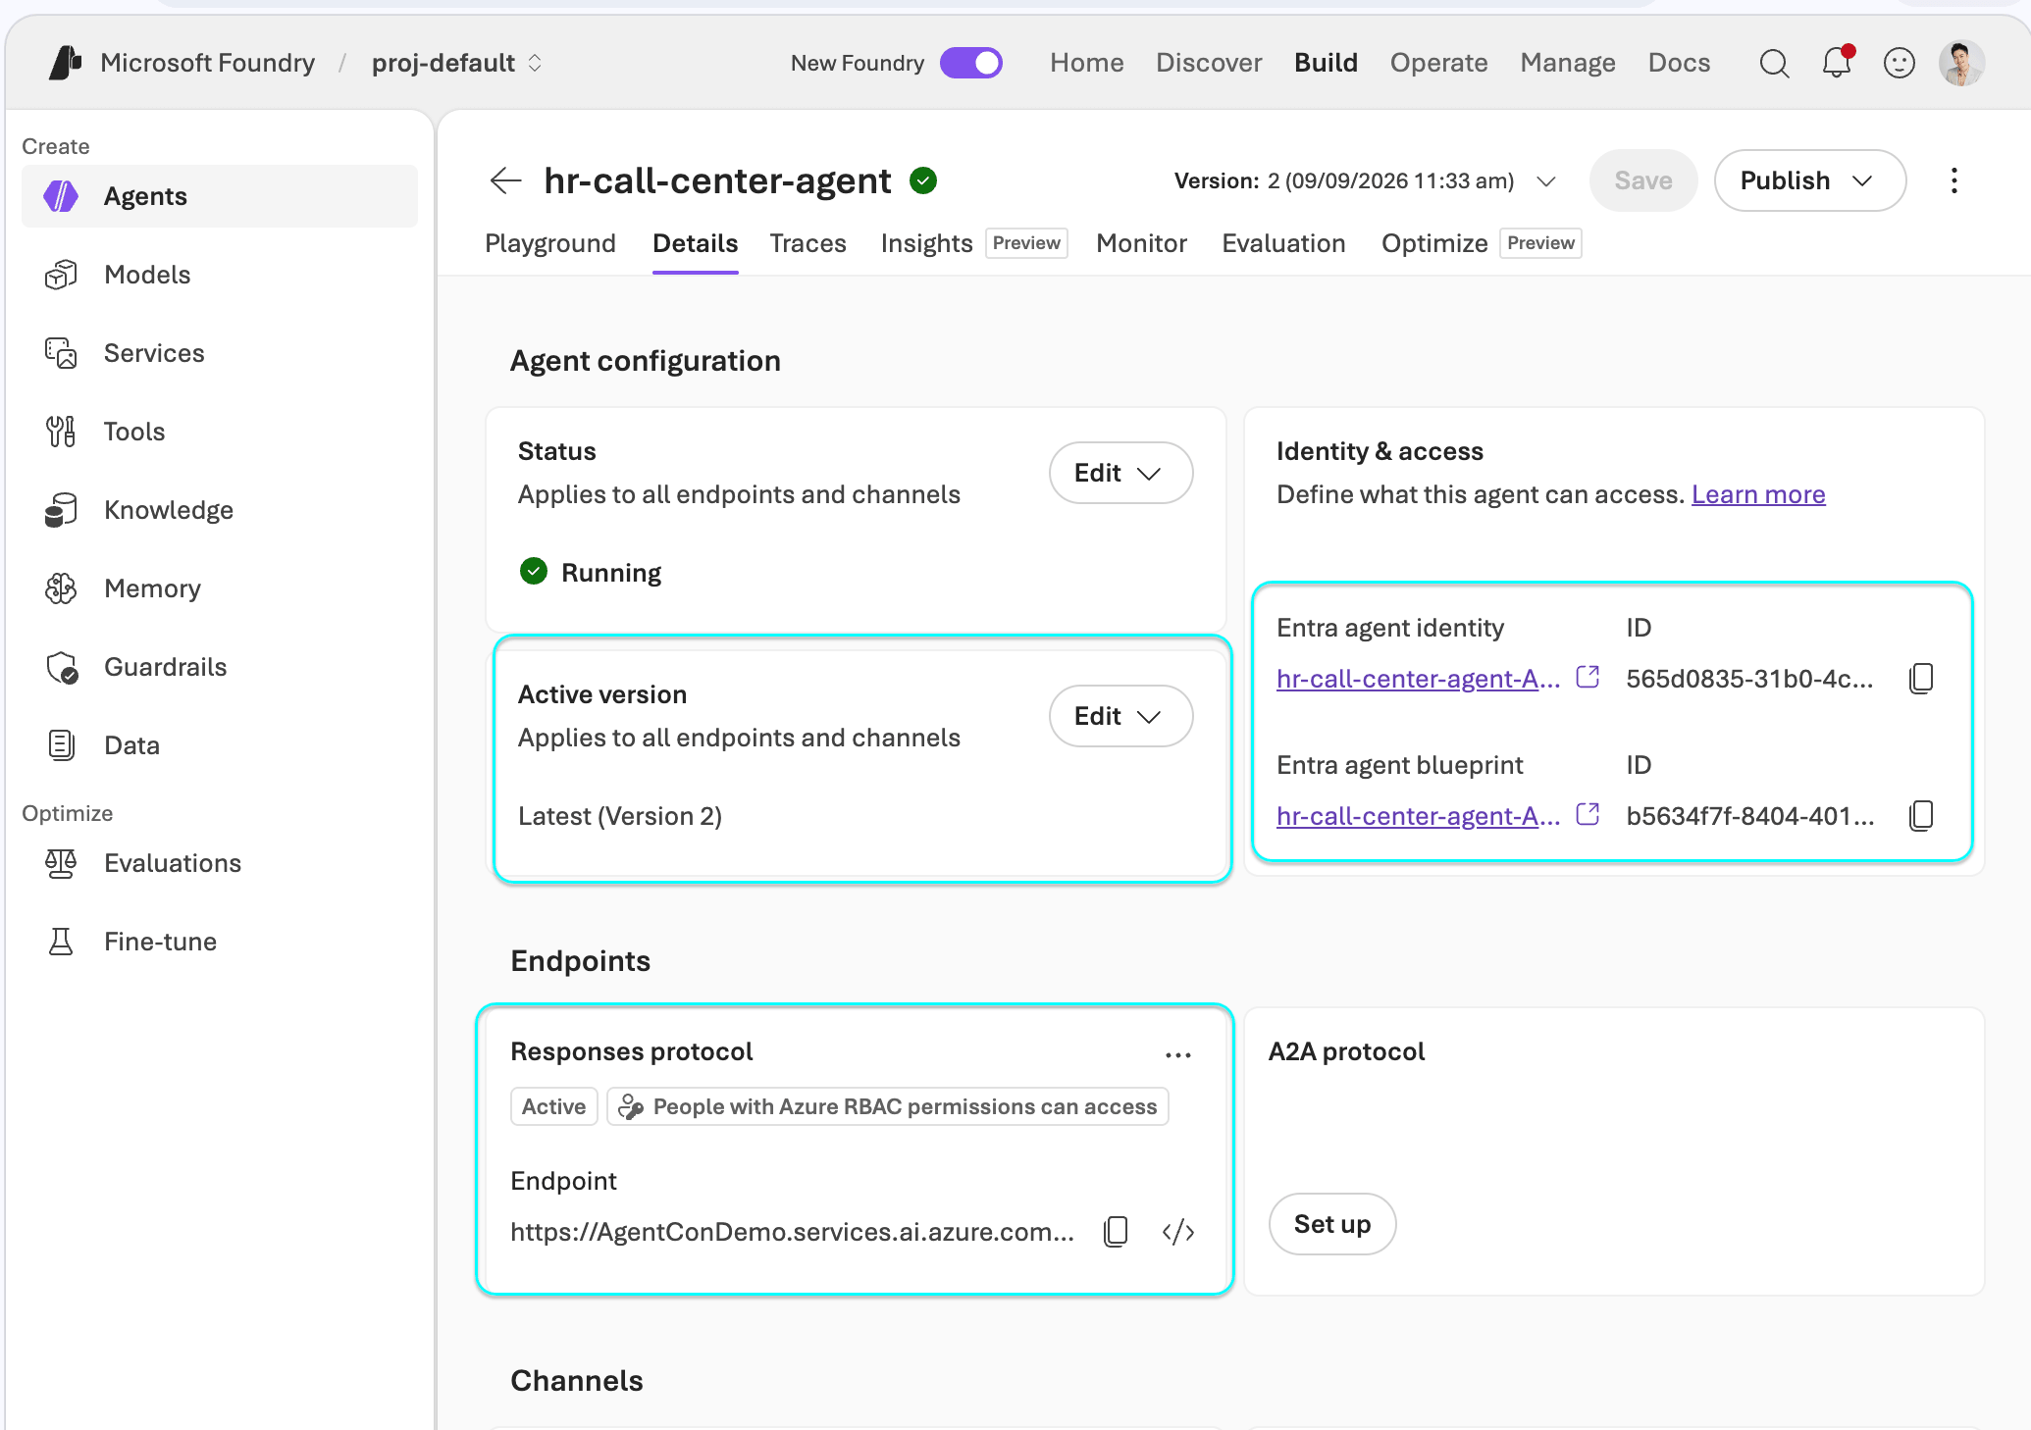This screenshot has width=2031, height=1430.
Task: Open the Traces tab
Action: (x=807, y=243)
